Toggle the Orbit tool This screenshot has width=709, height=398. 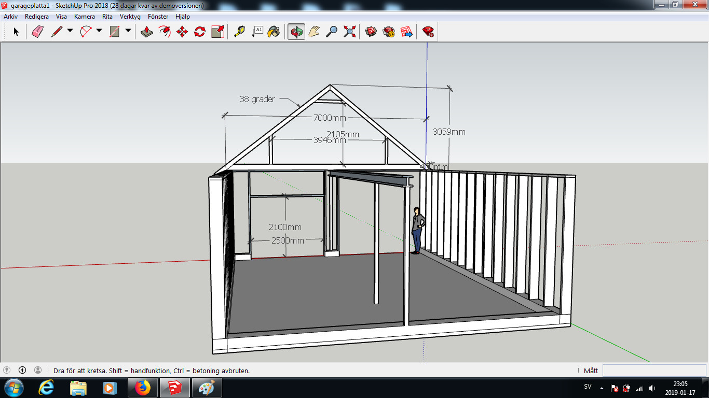tap(296, 32)
